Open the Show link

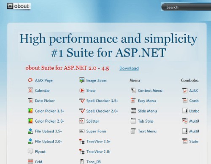tap(91, 91)
